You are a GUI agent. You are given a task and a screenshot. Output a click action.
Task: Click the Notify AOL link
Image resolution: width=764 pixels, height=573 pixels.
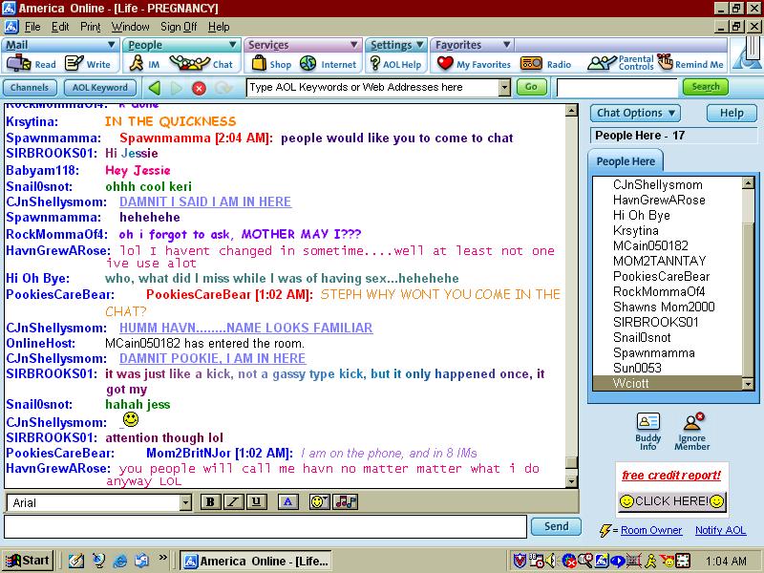(x=720, y=530)
